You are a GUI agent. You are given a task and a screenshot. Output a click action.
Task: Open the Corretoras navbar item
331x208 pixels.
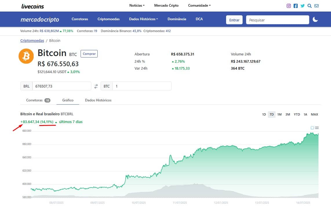pos(80,19)
